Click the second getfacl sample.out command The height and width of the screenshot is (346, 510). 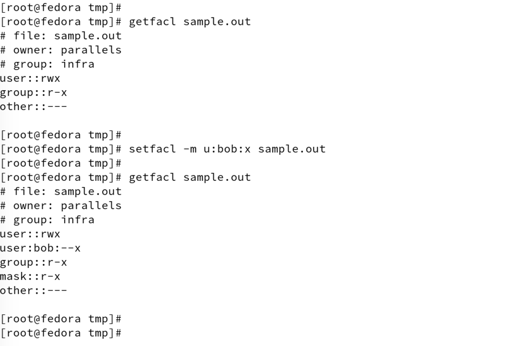coord(190,177)
